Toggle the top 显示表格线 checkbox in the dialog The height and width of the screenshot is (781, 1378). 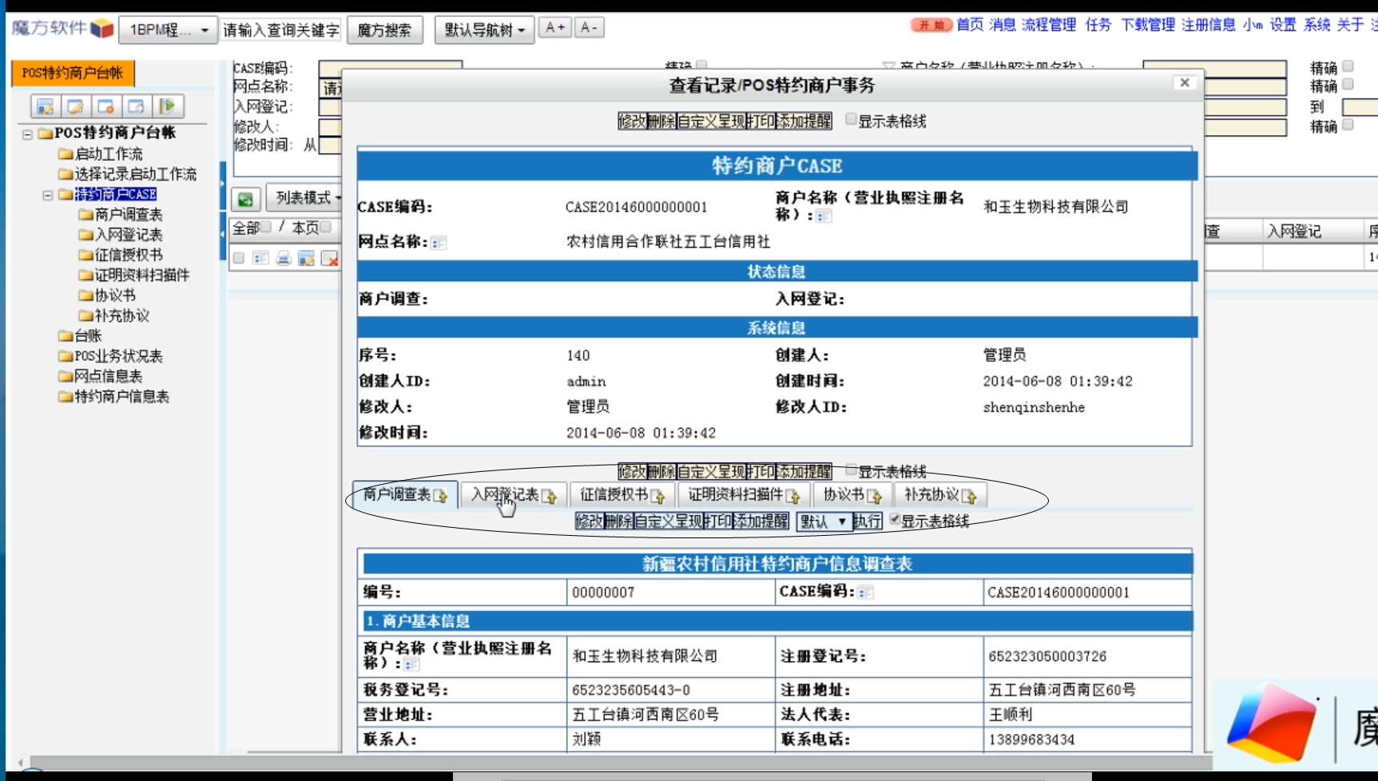pyautogui.click(x=852, y=119)
